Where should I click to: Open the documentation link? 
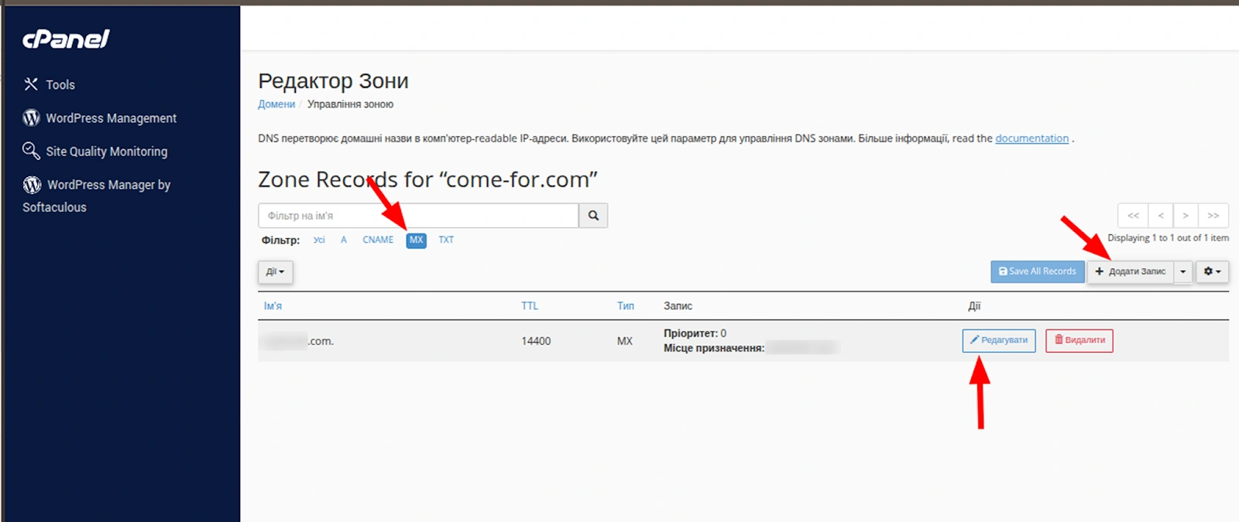point(1031,138)
